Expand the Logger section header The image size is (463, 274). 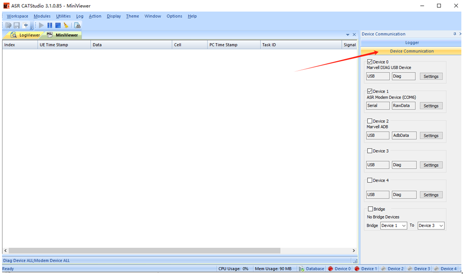click(412, 43)
